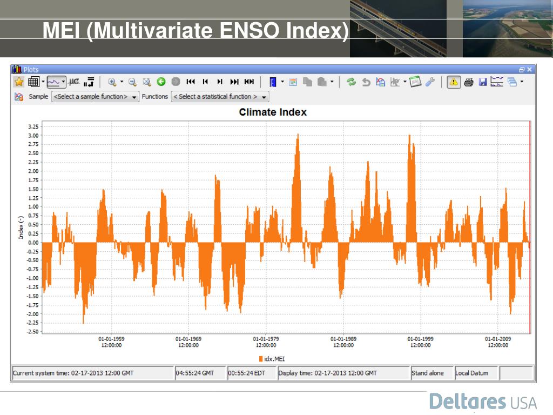
Task: Click the 01-01-2009 x-axis label
Action: (498, 342)
